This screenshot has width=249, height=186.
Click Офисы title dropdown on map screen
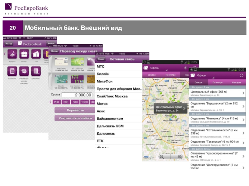[159, 68]
